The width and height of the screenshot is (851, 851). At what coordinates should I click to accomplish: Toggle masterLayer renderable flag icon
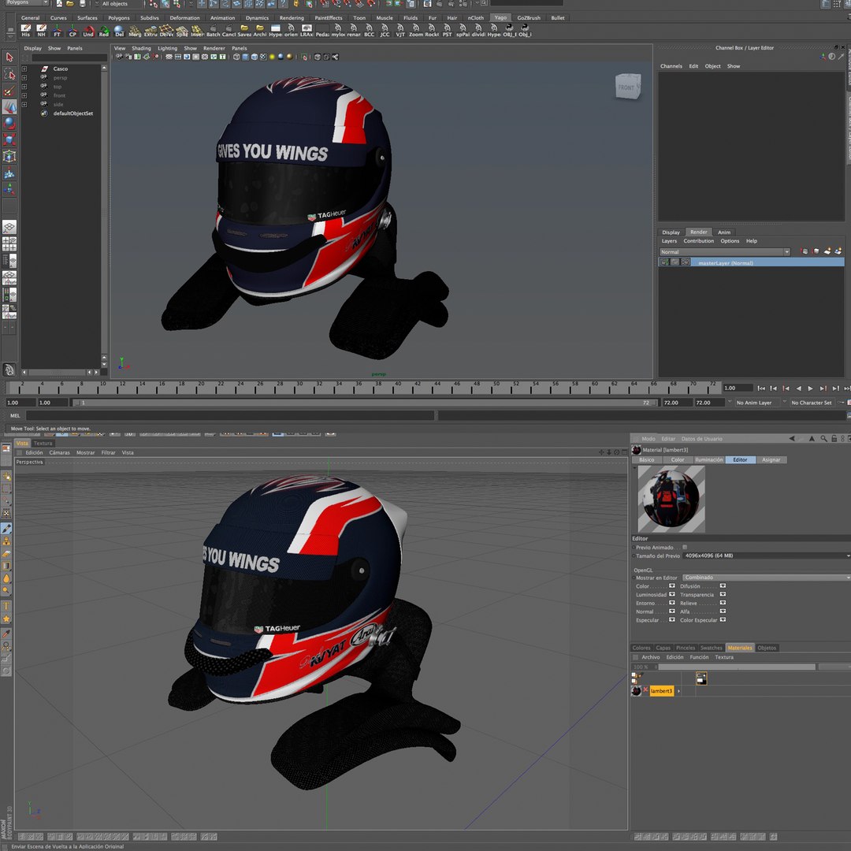pos(664,262)
